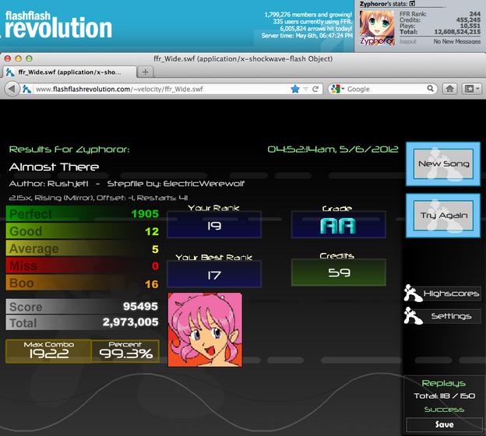Go to the browser home page icon
Image resolution: width=486 pixels, height=436 pixels.
[x=449, y=89]
